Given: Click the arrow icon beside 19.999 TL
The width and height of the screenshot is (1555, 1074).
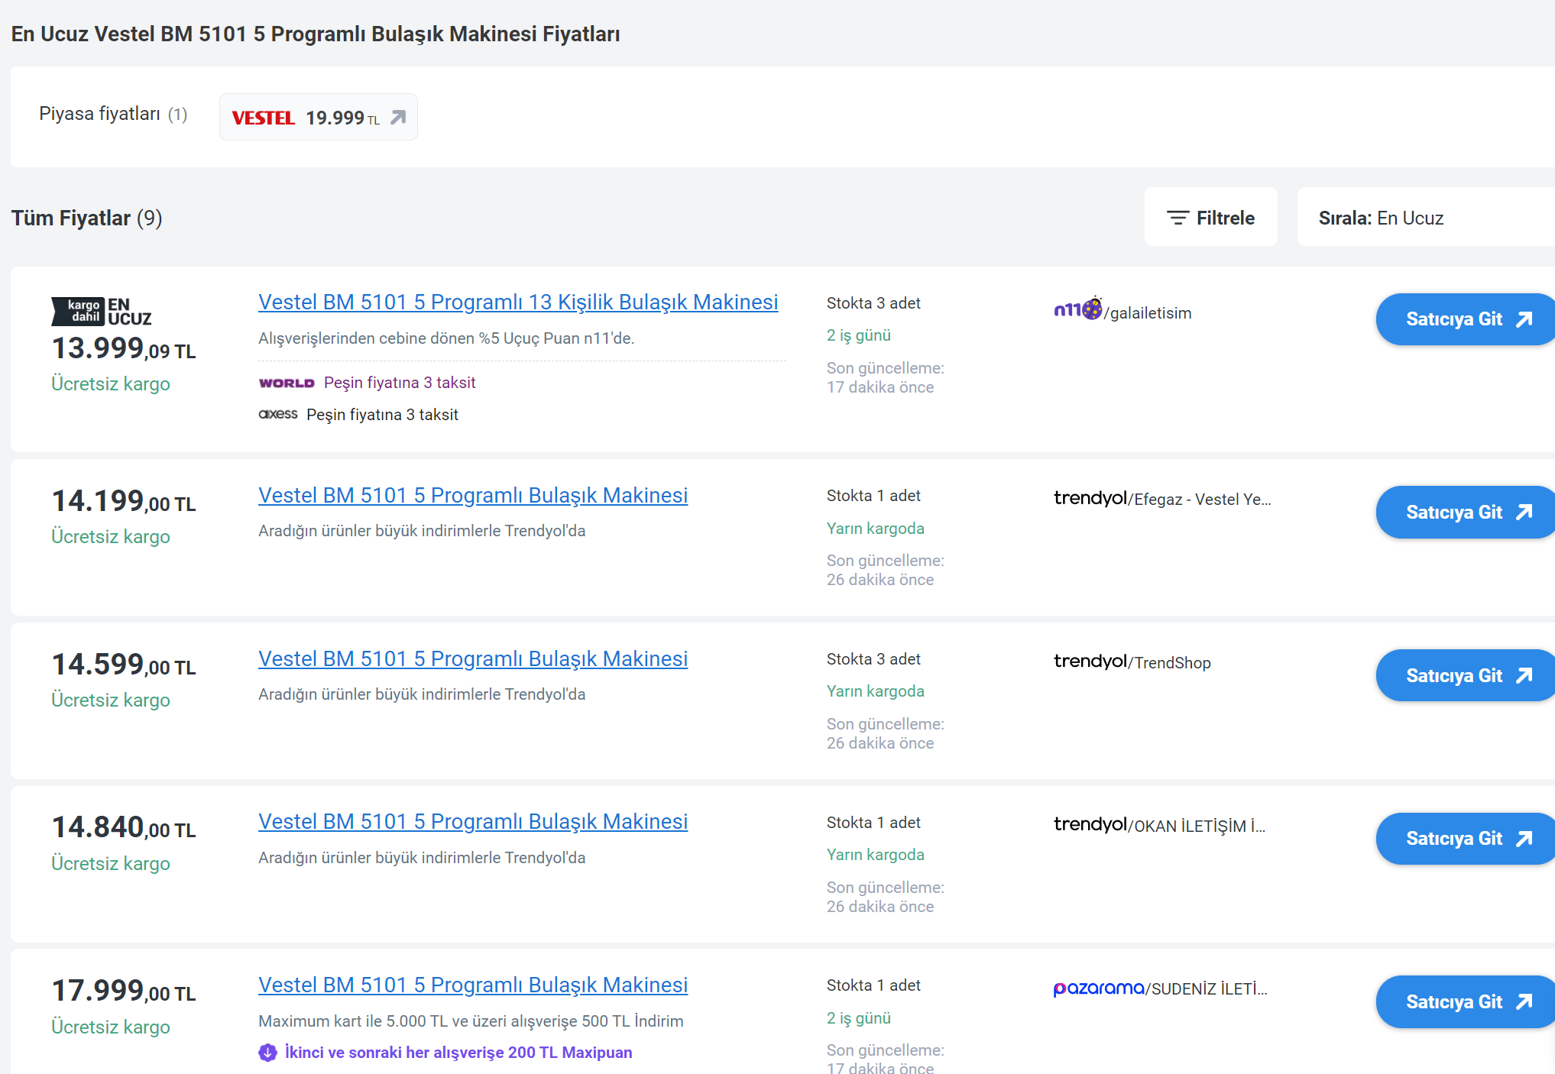Looking at the screenshot, I should pyautogui.click(x=398, y=117).
